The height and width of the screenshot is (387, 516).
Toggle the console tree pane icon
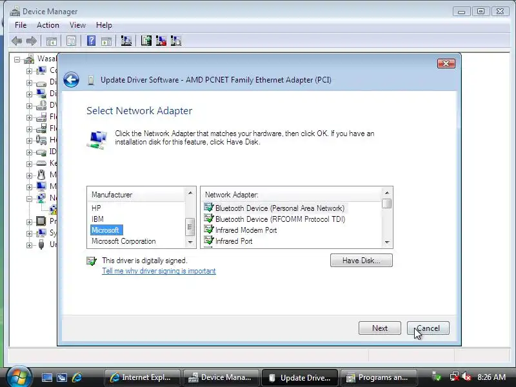(x=52, y=41)
